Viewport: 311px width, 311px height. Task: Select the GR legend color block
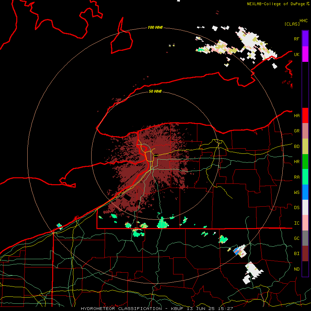coord(305,131)
